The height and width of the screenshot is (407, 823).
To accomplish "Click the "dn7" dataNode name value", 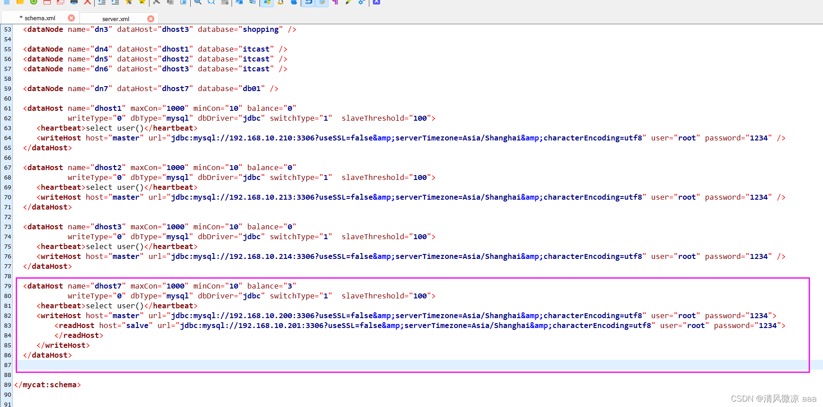I will pyautogui.click(x=101, y=88).
